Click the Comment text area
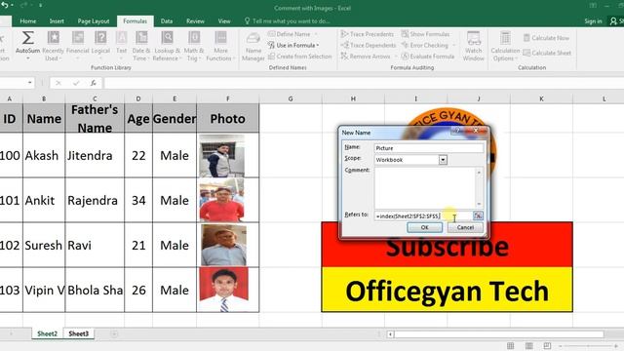Image resolution: width=624 pixels, height=351 pixels. point(425,188)
